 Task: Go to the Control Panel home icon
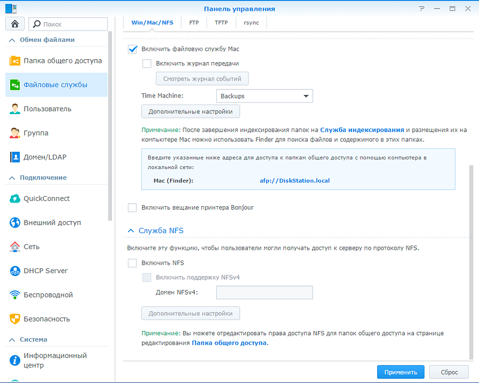click(14, 24)
